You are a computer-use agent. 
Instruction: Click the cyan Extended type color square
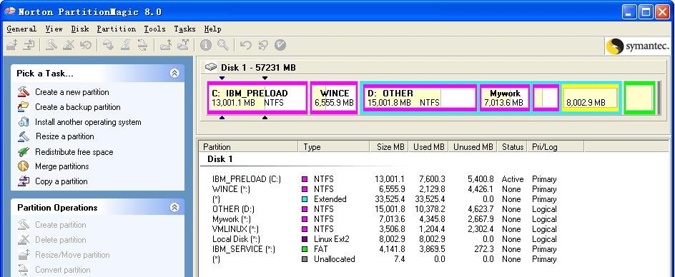click(305, 199)
